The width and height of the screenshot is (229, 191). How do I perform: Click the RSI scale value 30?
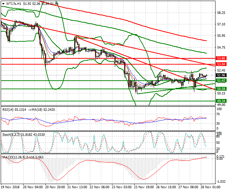point(218,124)
